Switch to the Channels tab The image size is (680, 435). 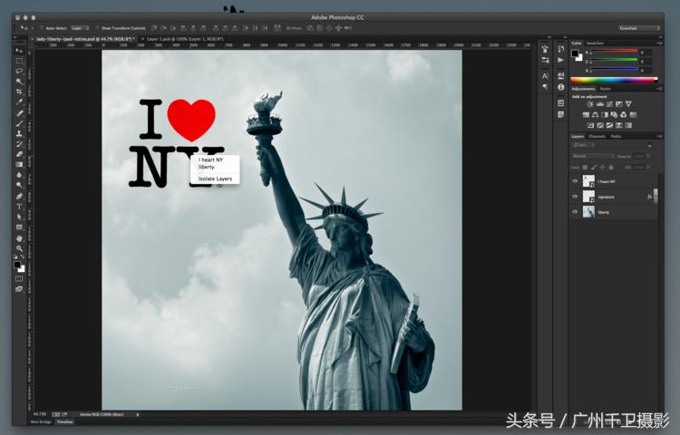(x=597, y=136)
